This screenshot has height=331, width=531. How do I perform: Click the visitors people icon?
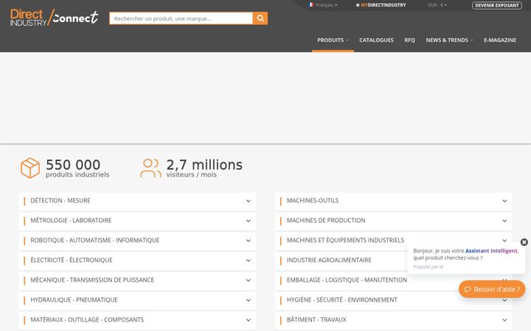(150, 168)
